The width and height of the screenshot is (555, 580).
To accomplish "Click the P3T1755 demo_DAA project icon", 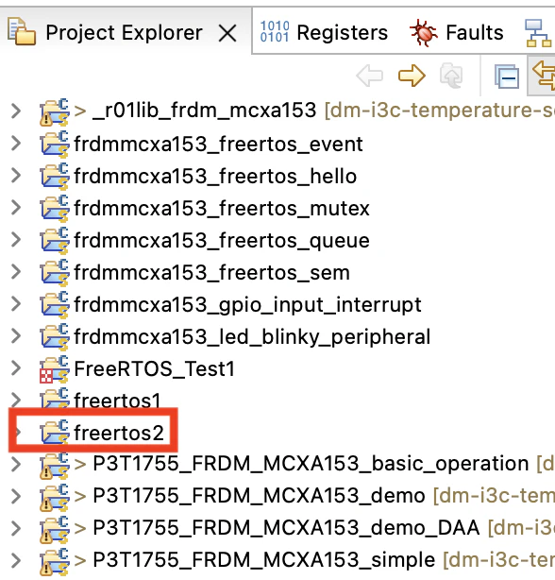I will coord(55,529).
